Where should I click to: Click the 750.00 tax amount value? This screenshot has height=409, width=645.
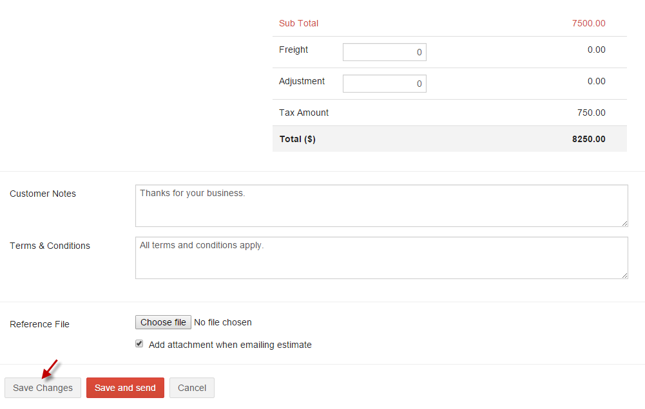click(x=591, y=113)
